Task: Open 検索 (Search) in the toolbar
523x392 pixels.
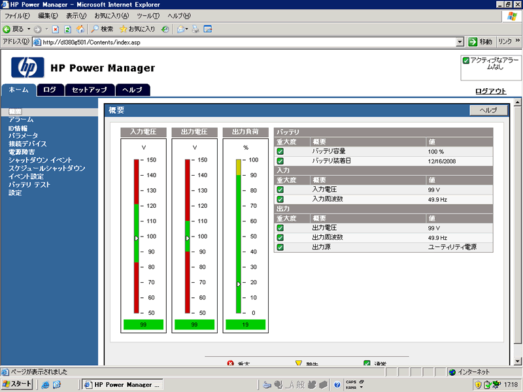Action: pos(101,29)
